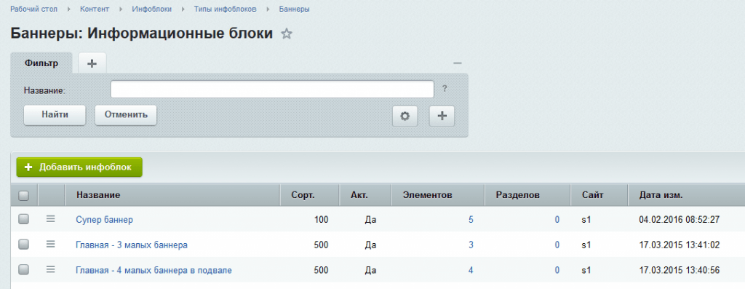
Task: Select the Фильтр tab
Action: pos(41,63)
